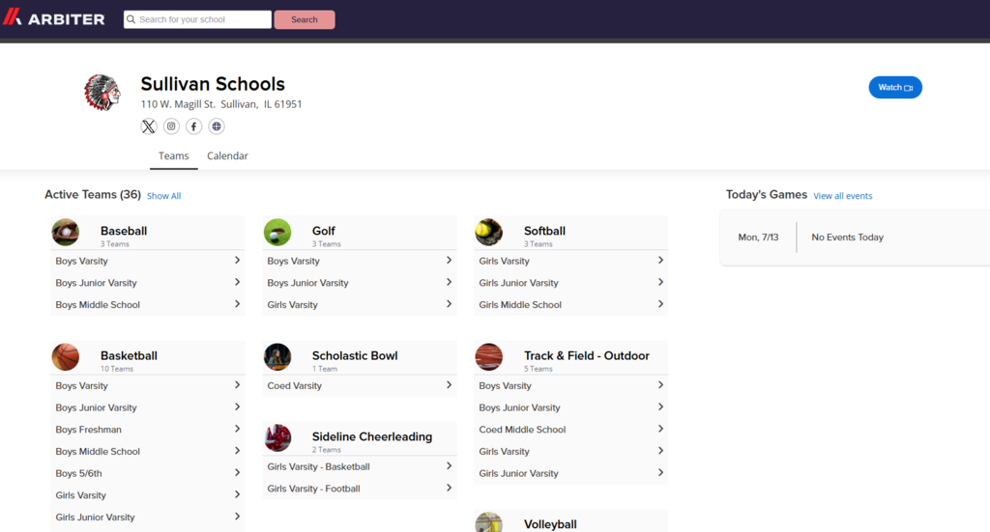Open the school's Facebook icon
The height and width of the screenshot is (532, 990).
193,126
